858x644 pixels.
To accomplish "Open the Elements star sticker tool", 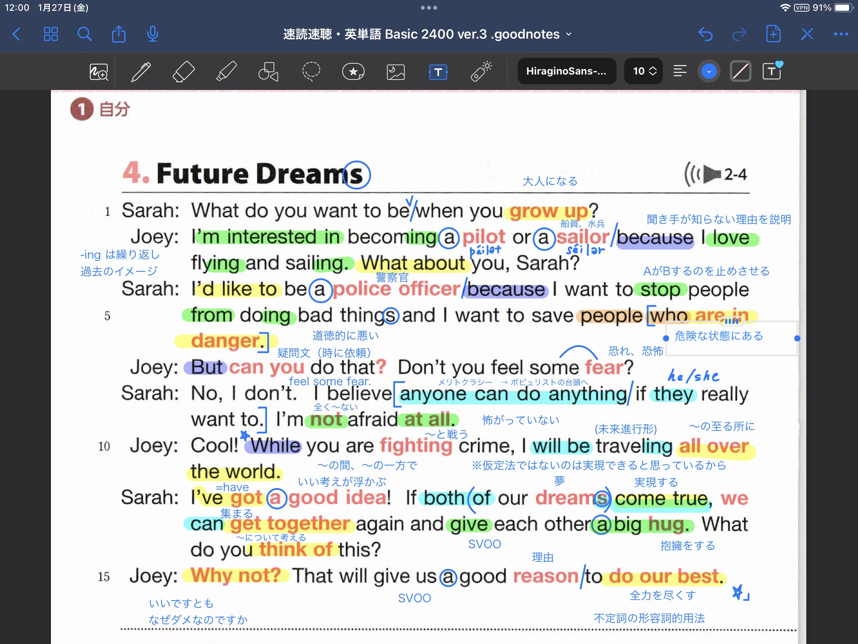I will pos(353,72).
